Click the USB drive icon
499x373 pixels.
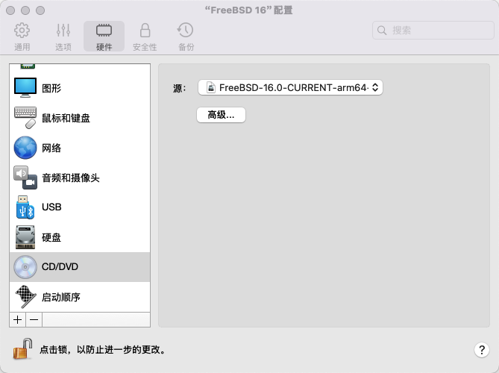25,207
